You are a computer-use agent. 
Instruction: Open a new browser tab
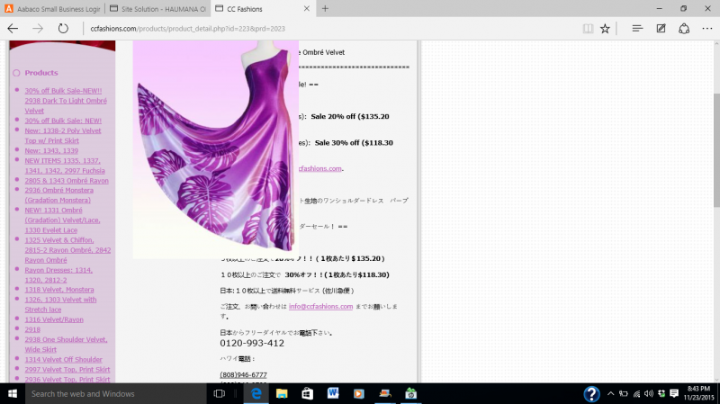tap(325, 8)
